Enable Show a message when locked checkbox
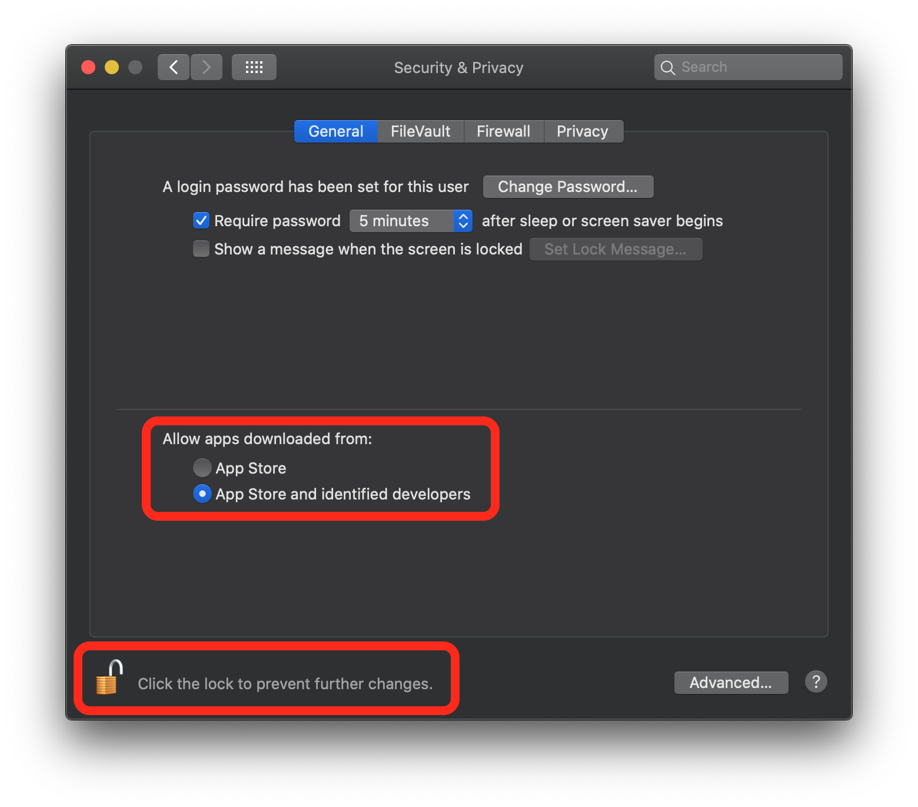This screenshot has height=807, width=918. pyautogui.click(x=201, y=249)
